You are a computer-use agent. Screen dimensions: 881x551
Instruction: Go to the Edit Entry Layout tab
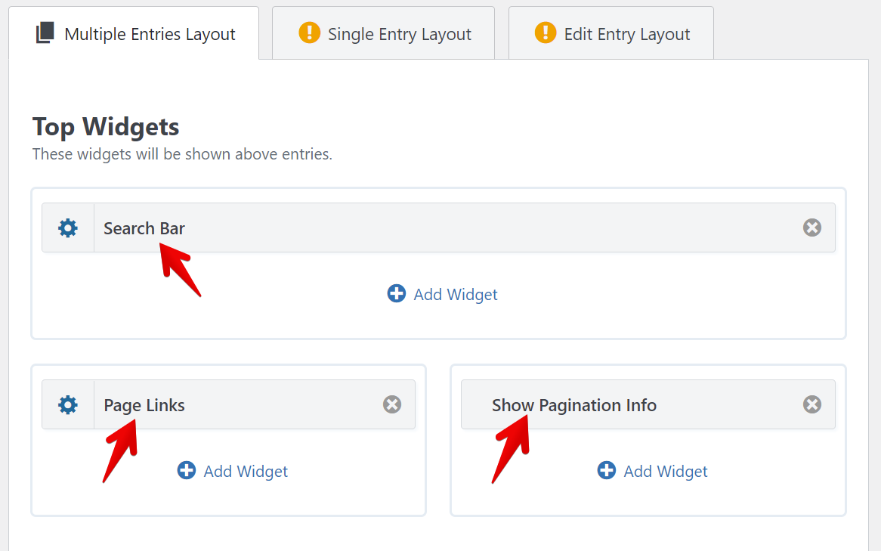pos(626,34)
